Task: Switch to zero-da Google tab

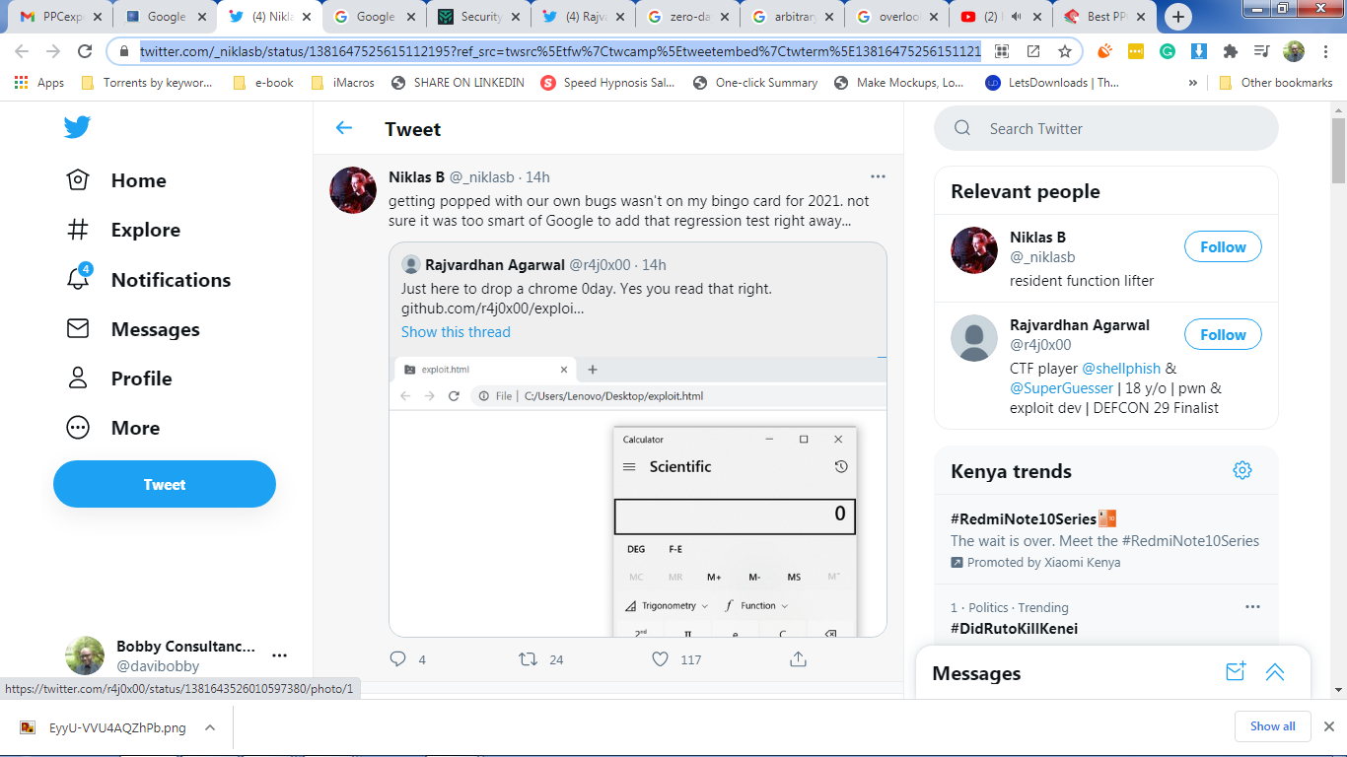Action: pyautogui.click(x=687, y=17)
